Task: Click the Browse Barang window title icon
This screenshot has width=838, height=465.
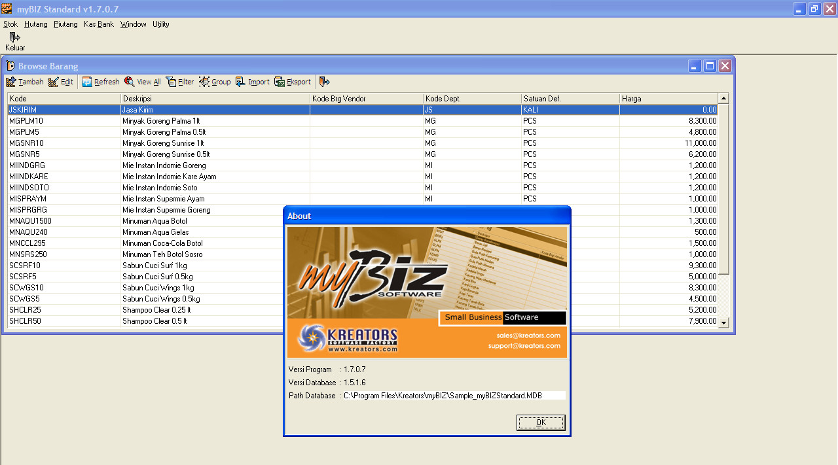Action: pyautogui.click(x=10, y=66)
